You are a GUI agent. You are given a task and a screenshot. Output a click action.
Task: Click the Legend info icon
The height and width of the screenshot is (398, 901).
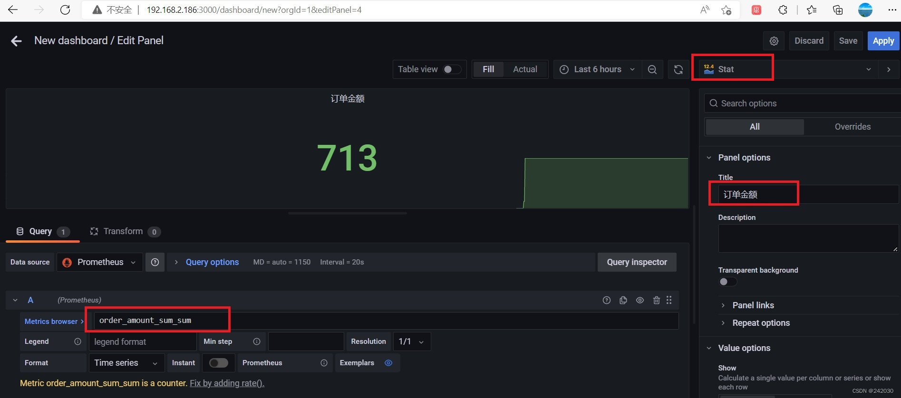(x=78, y=341)
